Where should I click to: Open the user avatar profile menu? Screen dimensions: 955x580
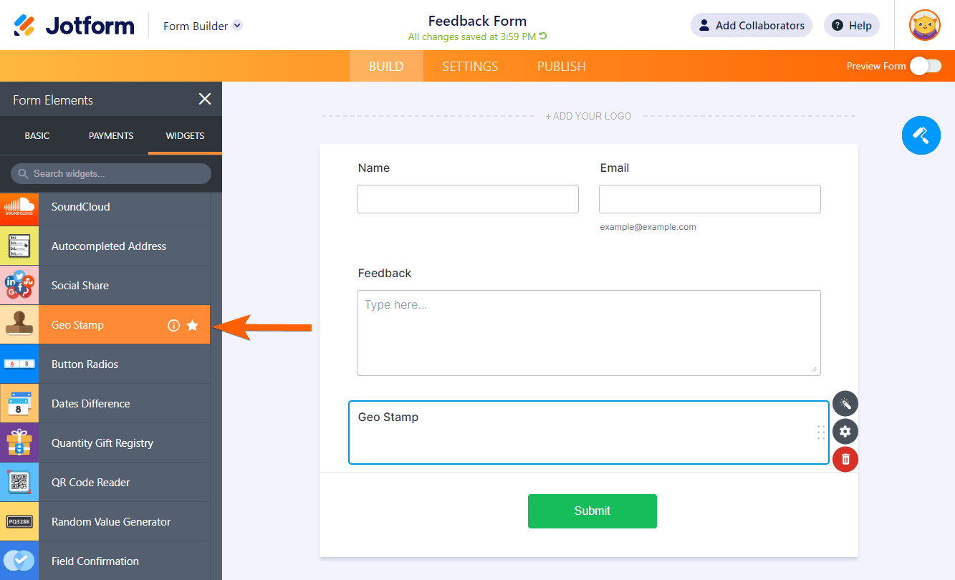click(x=924, y=26)
